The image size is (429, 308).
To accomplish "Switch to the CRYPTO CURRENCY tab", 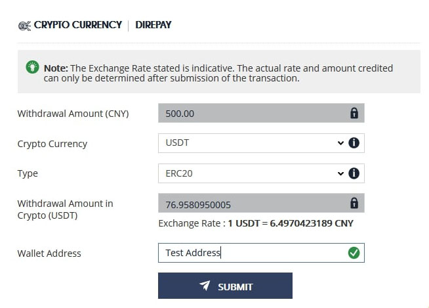I will coord(77,25).
